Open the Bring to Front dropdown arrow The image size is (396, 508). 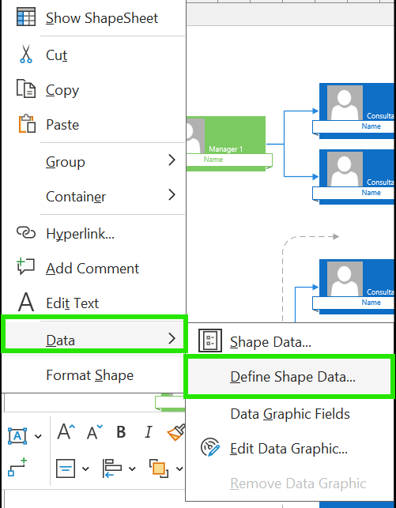(x=179, y=468)
